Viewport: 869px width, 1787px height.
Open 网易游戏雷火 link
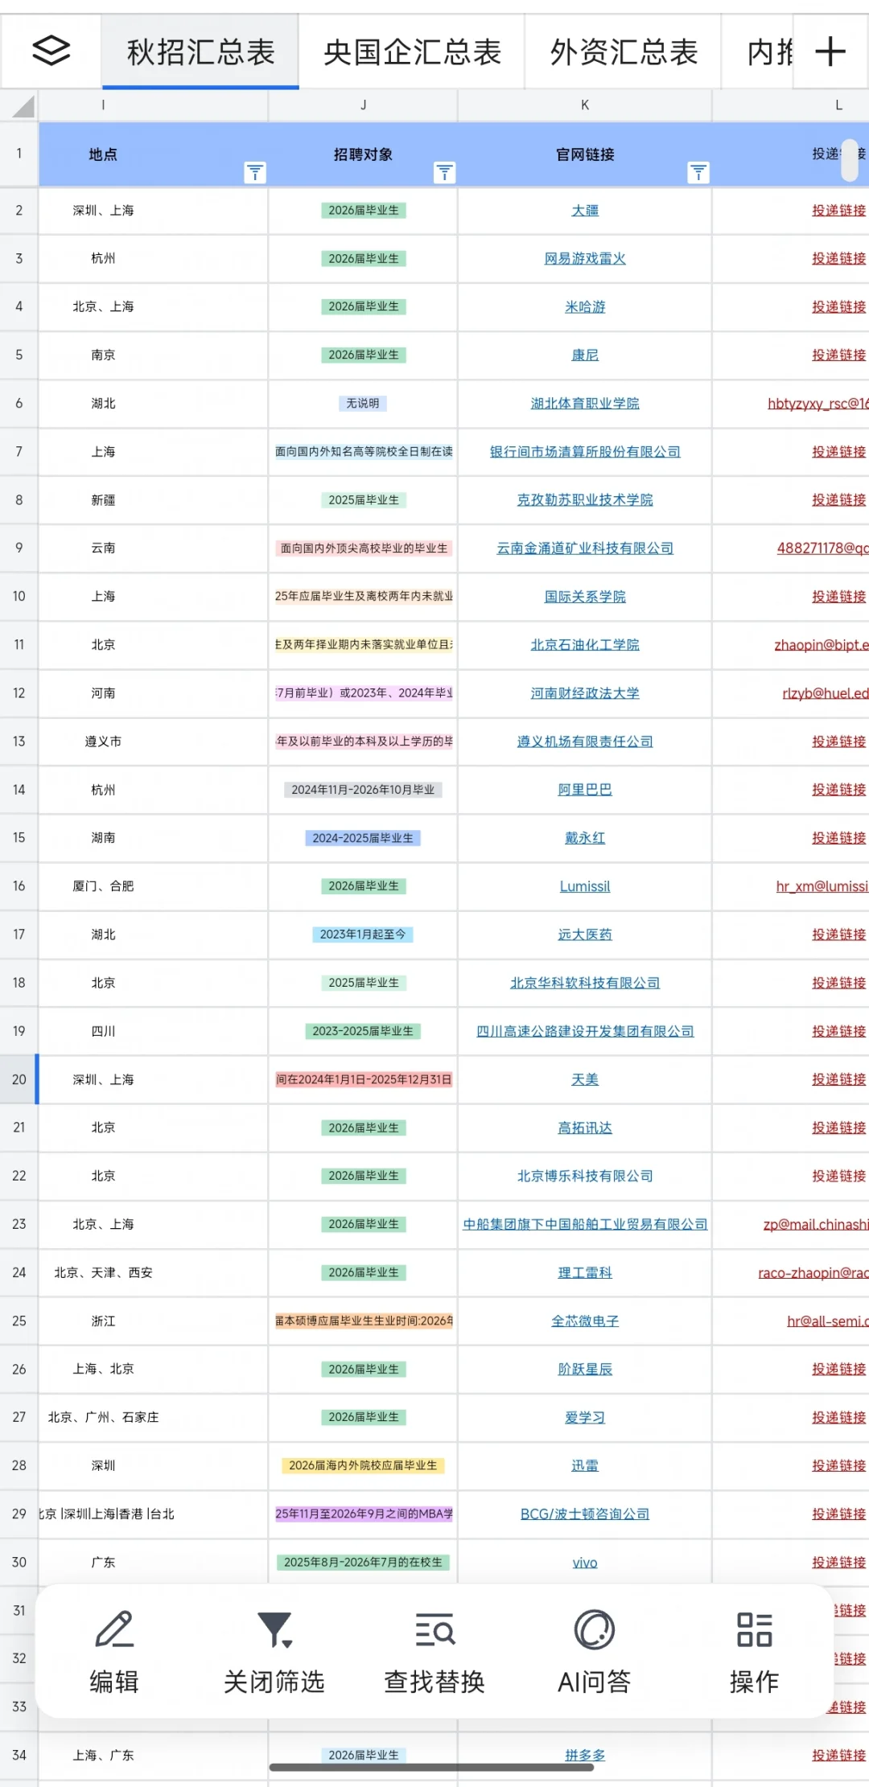point(585,259)
